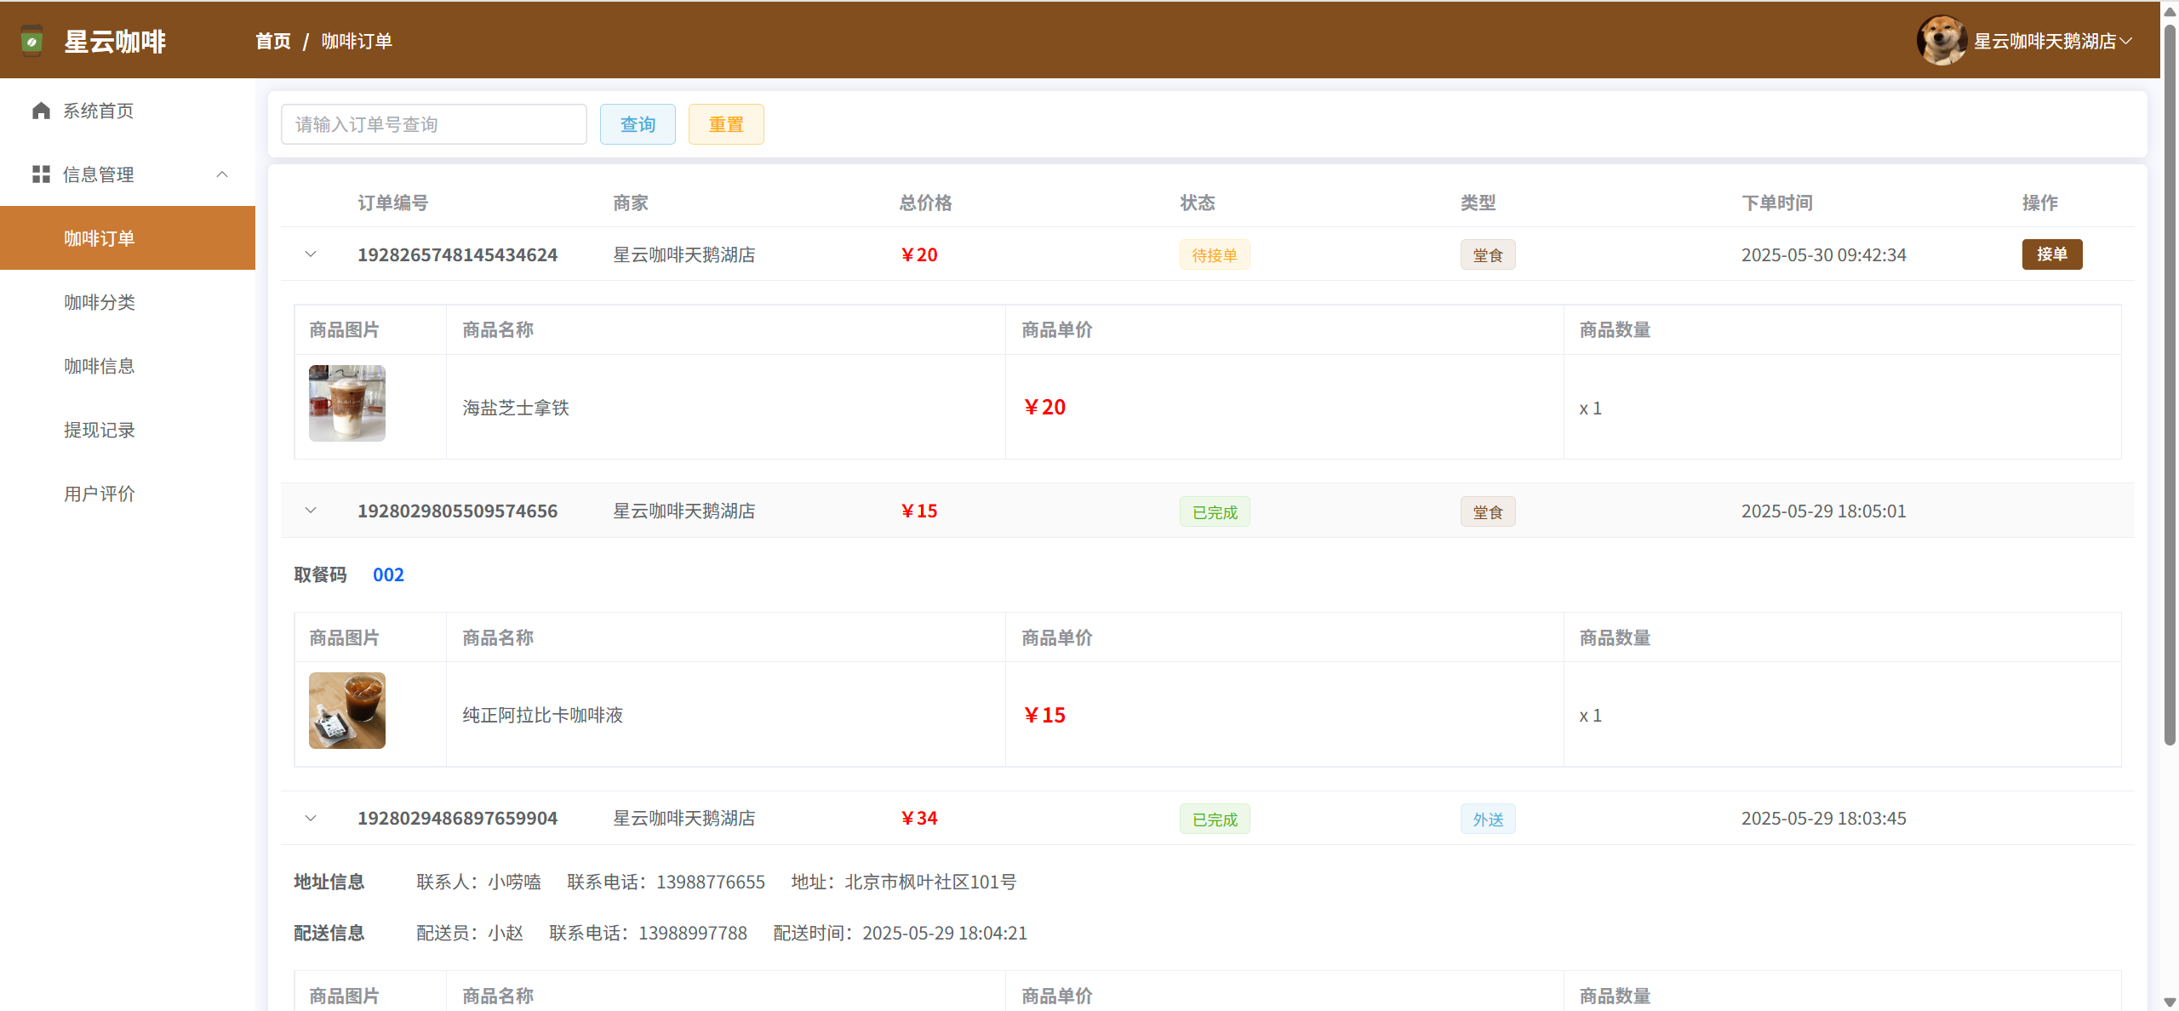Collapse order 1928029805509574656 row chevron
This screenshot has height=1011, width=2179.
[311, 511]
